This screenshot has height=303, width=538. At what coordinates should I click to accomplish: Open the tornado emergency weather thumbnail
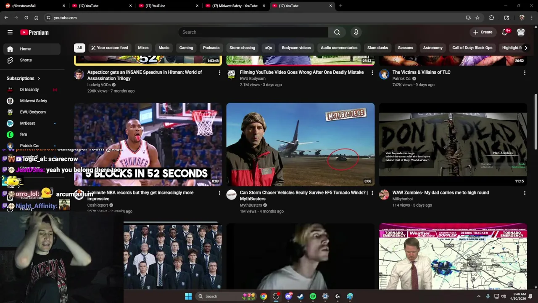point(453,256)
